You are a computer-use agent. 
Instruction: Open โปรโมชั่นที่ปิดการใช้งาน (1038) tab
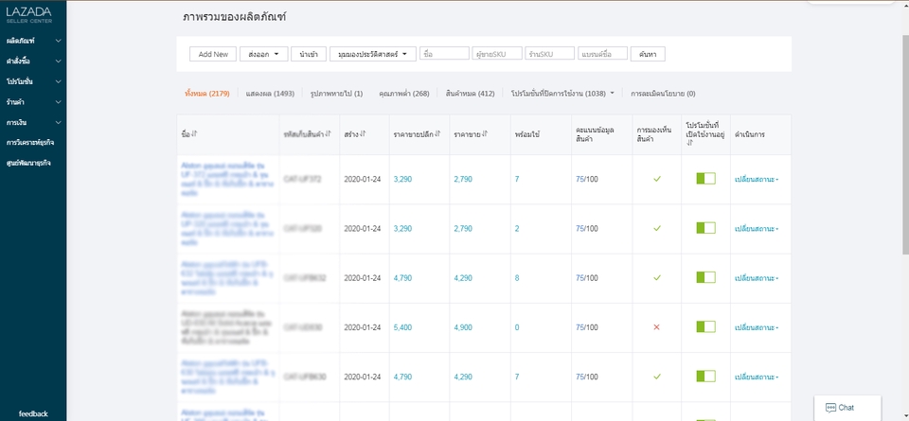pos(562,94)
